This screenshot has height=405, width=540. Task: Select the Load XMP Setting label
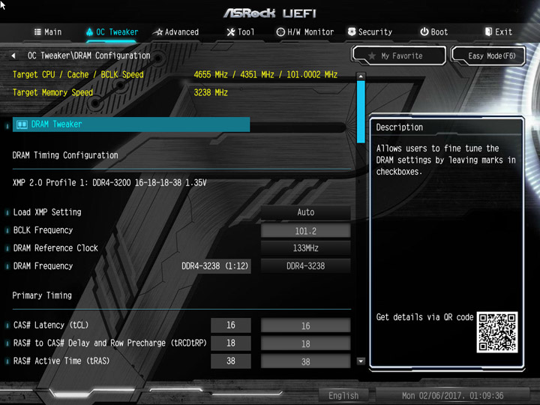pyautogui.click(x=47, y=212)
